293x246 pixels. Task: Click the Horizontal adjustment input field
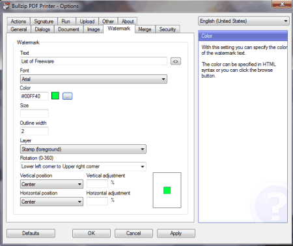[97, 201]
